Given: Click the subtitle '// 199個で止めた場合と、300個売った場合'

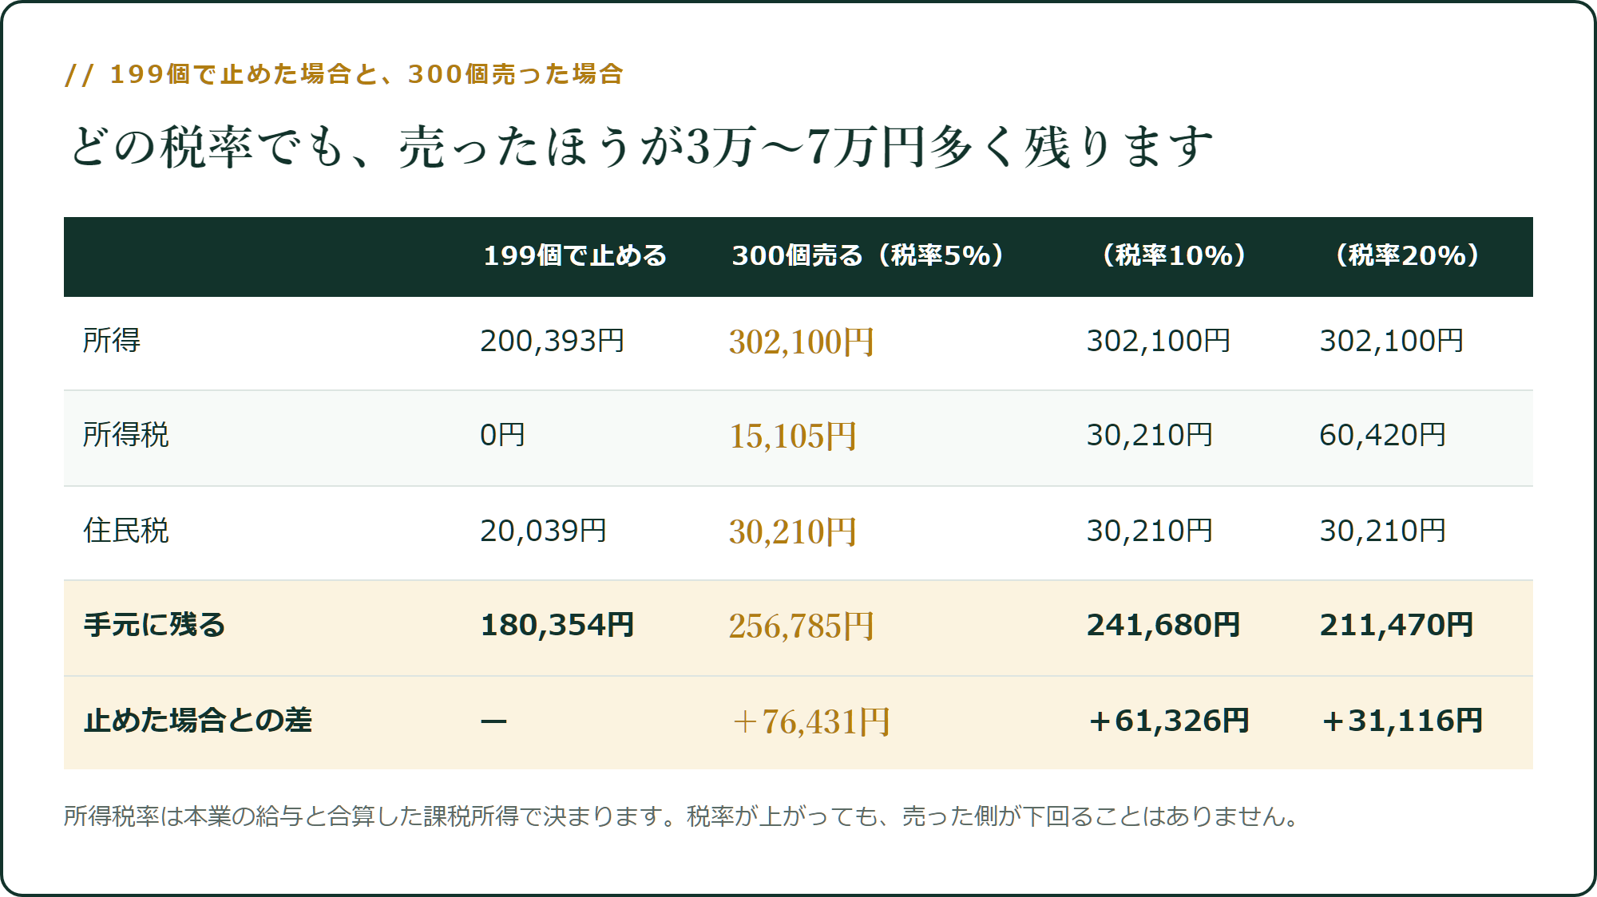Looking at the screenshot, I should (x=344, y=74).
